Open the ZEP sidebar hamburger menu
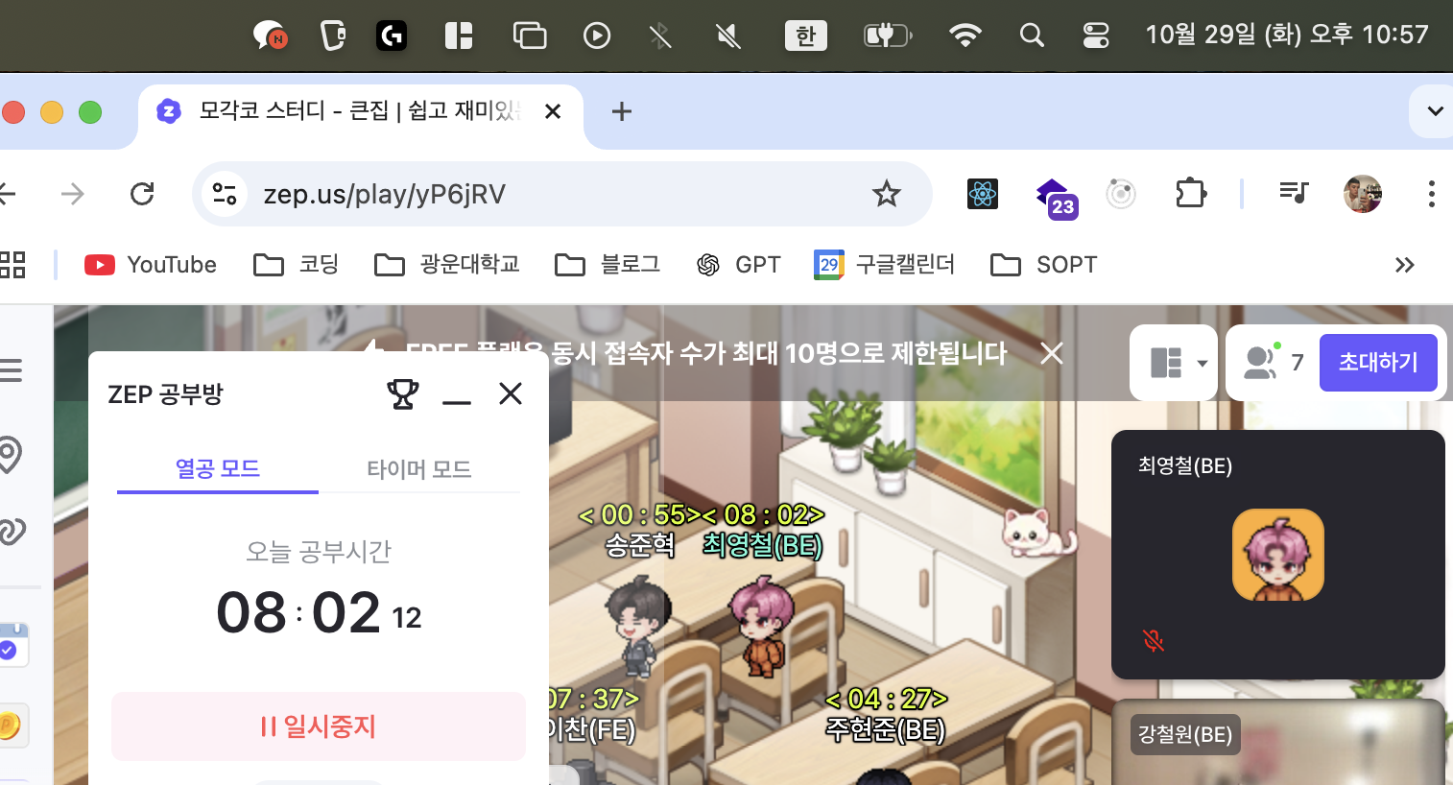 click(x=10, y=369)
